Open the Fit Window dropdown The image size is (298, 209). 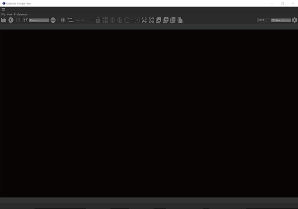tap(281, 20)
